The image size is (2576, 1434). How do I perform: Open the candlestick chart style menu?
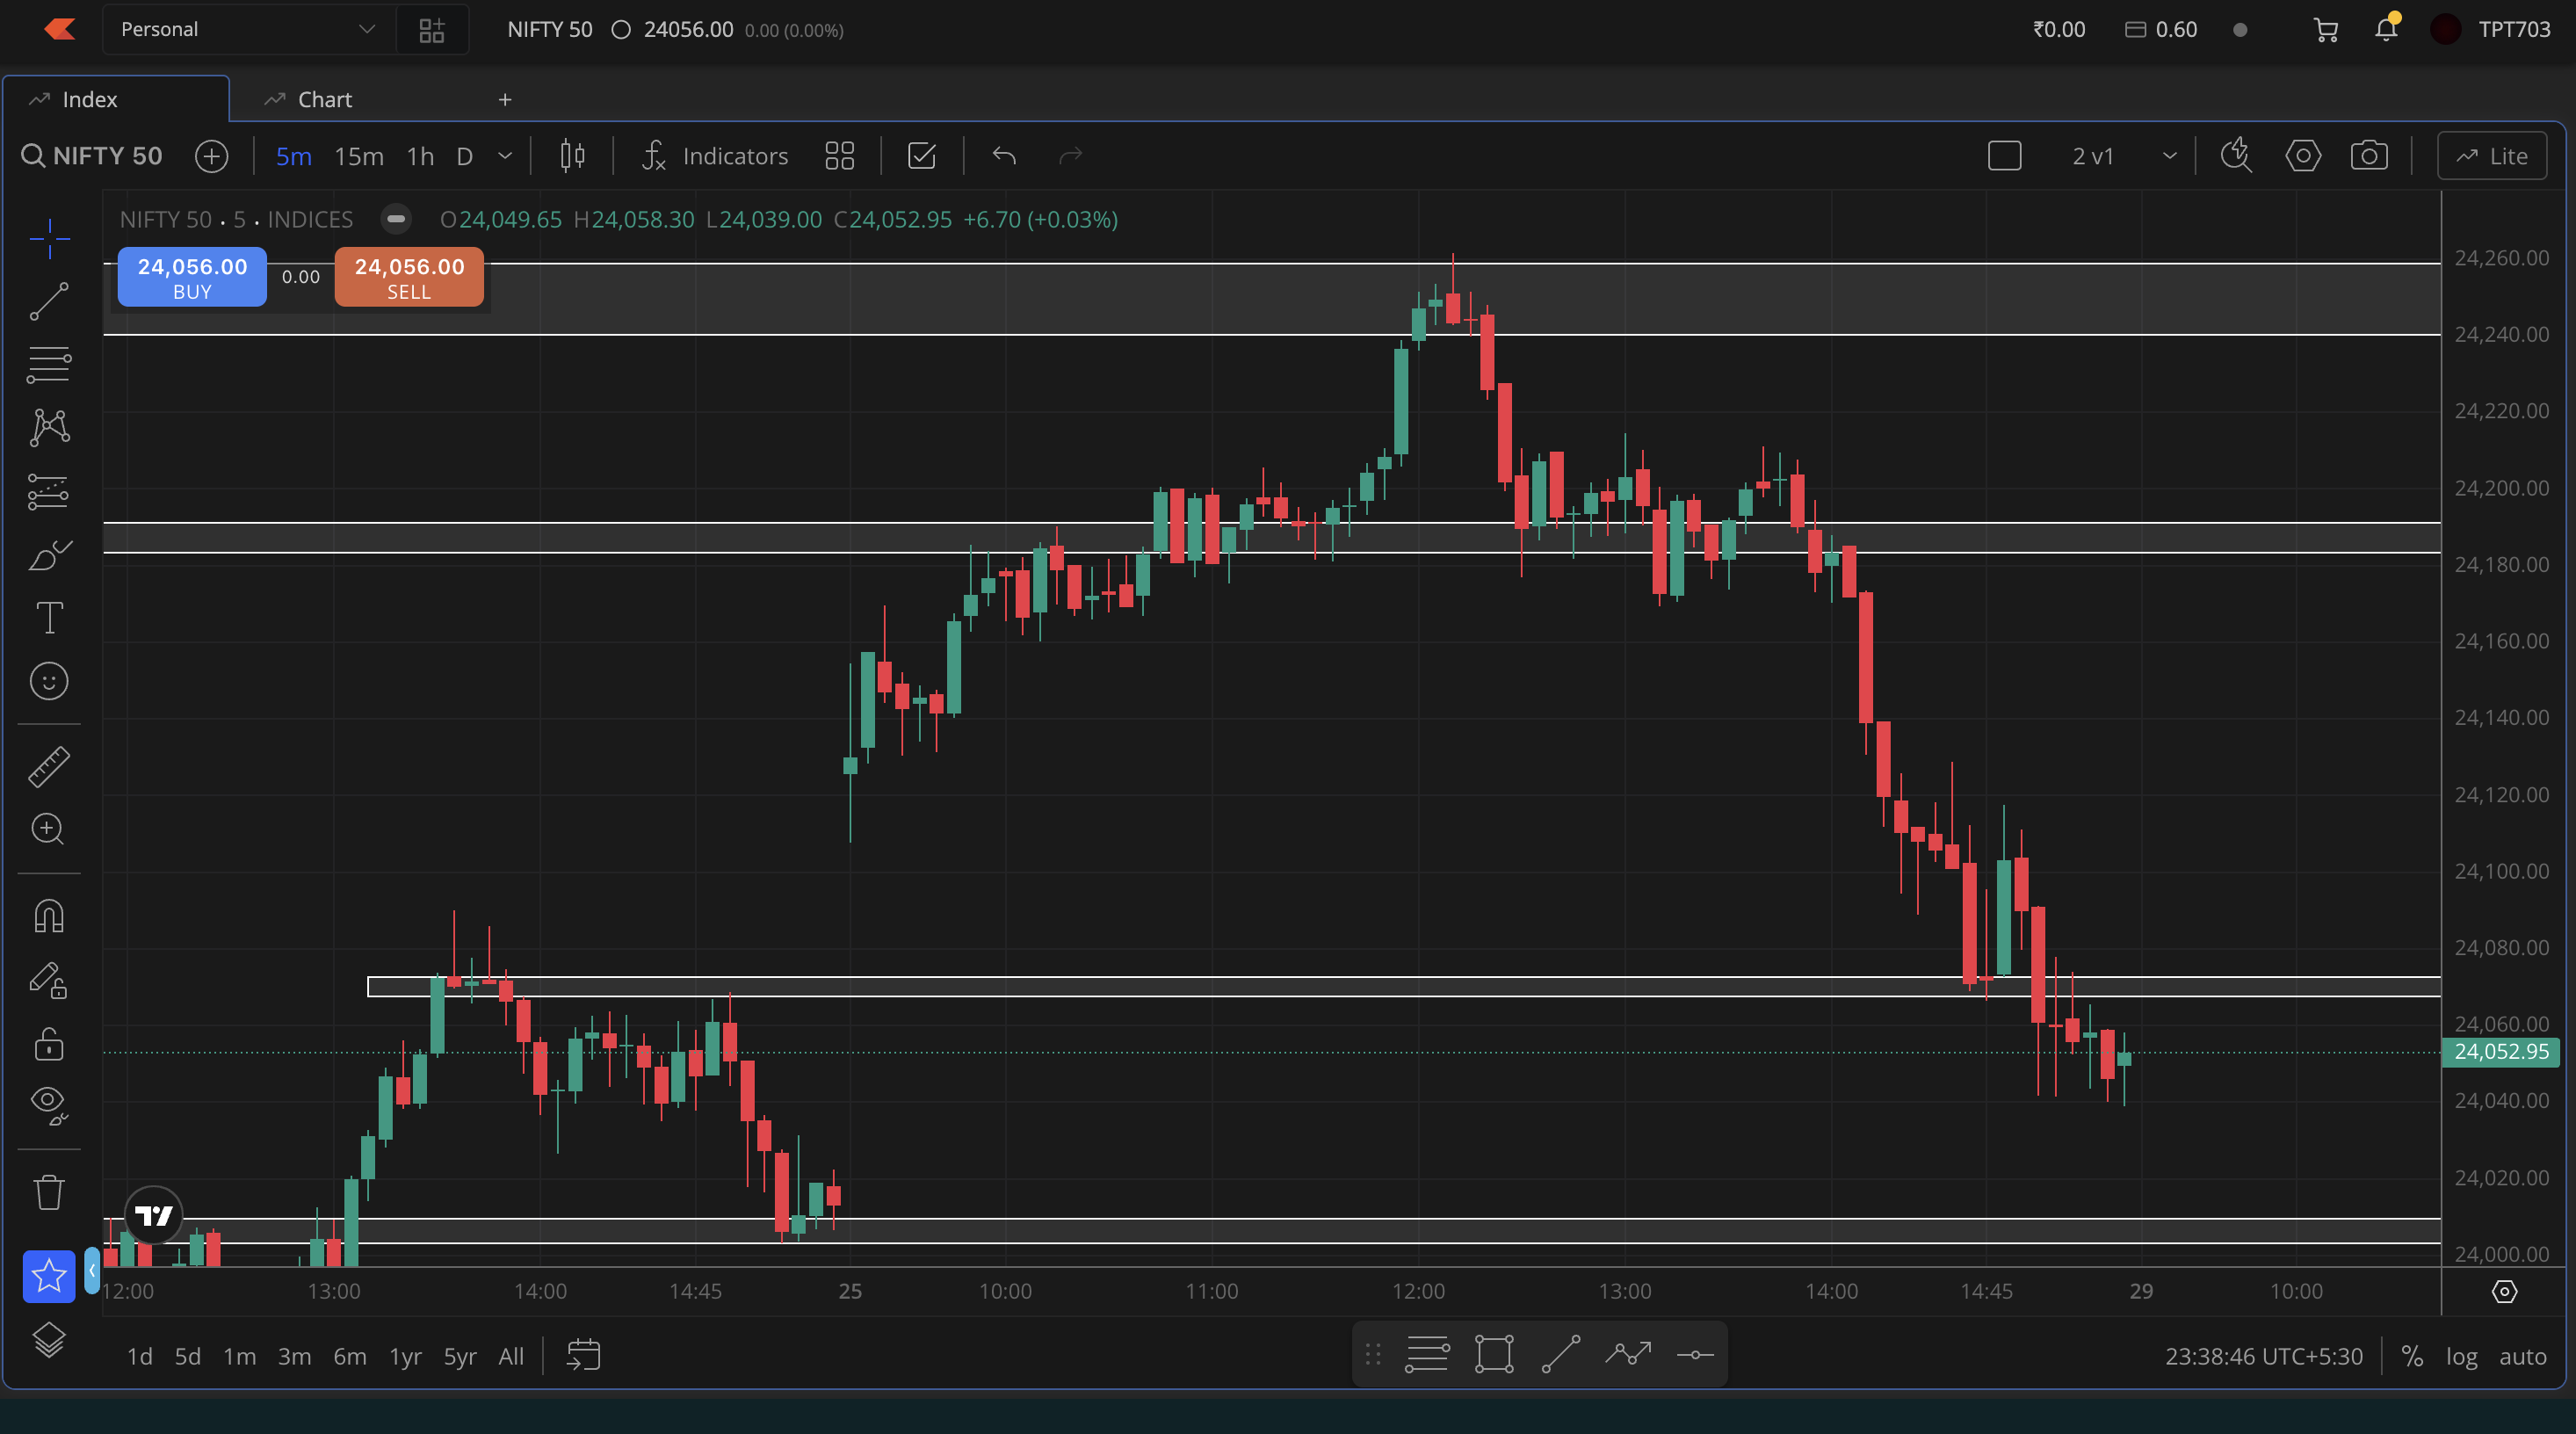tap(572, 156)
